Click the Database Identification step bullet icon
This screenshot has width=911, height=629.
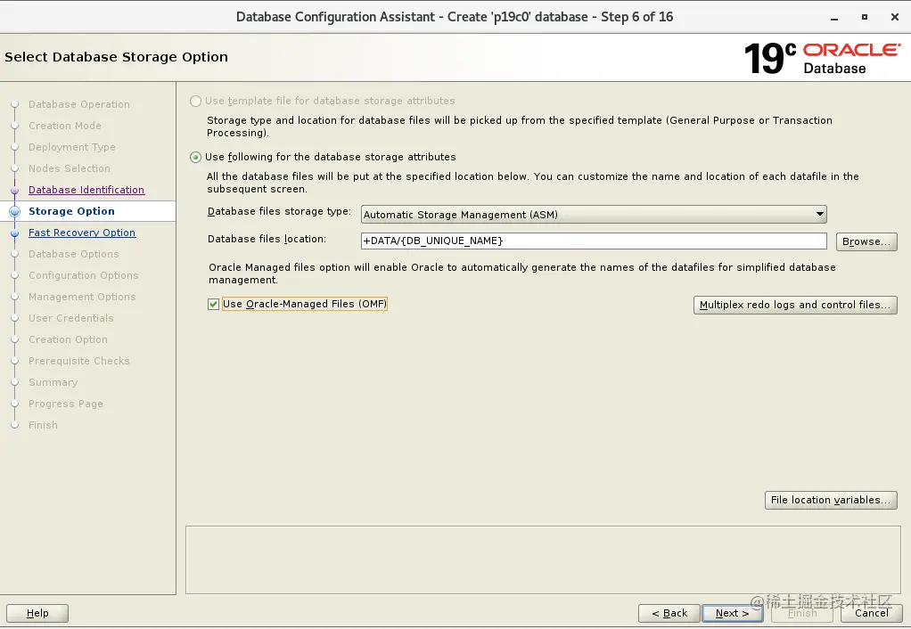15,190
